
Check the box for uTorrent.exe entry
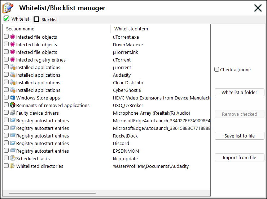click(x=6, y=37)
